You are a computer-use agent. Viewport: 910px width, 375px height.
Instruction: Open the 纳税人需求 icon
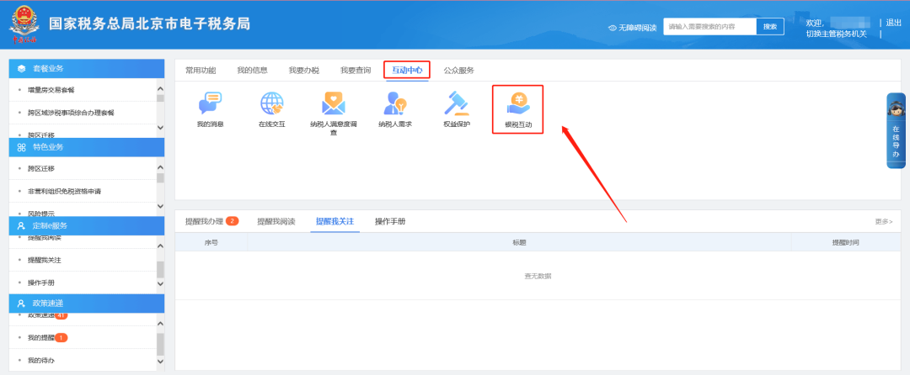(395, 103)
